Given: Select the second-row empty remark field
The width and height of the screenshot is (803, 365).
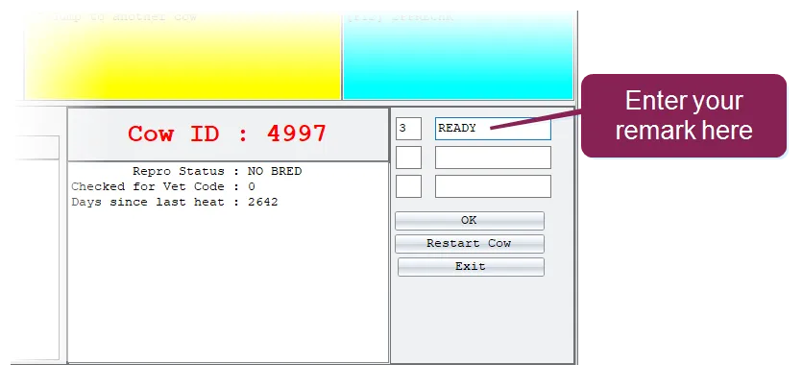Looking at the screenshot, I should (x=493, y=158).
